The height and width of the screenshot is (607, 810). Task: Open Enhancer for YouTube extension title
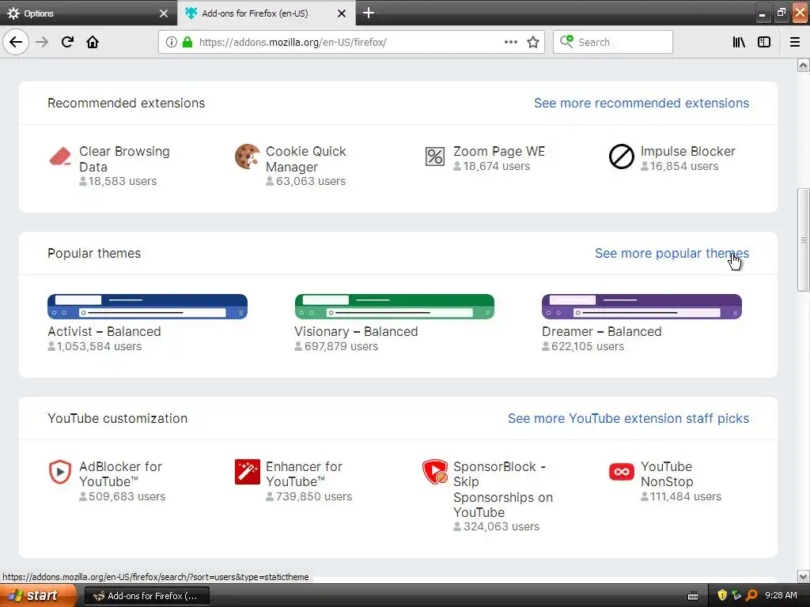tap(304, 474)
